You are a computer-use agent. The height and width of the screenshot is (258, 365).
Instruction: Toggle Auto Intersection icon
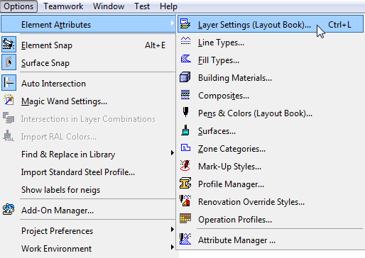tap(9, 82)
